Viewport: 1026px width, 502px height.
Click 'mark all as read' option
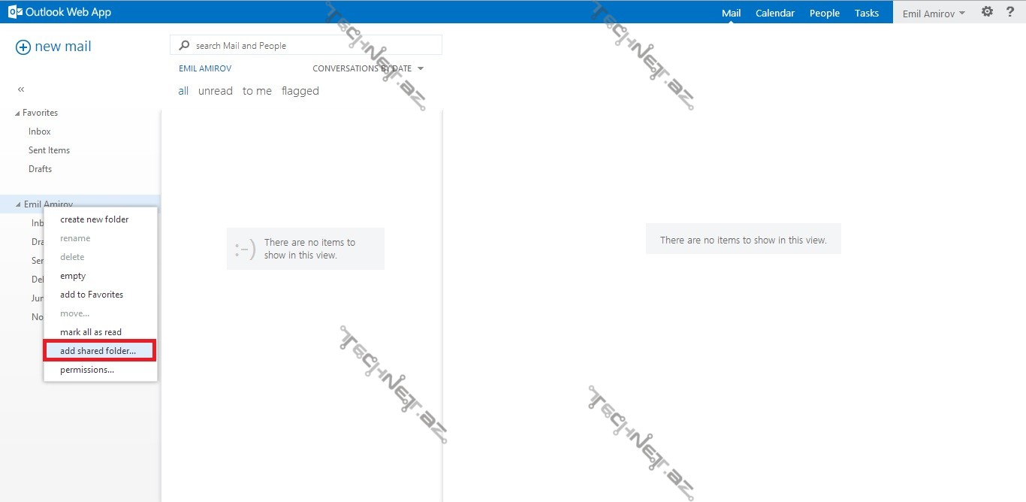click(x=91, y=332)
